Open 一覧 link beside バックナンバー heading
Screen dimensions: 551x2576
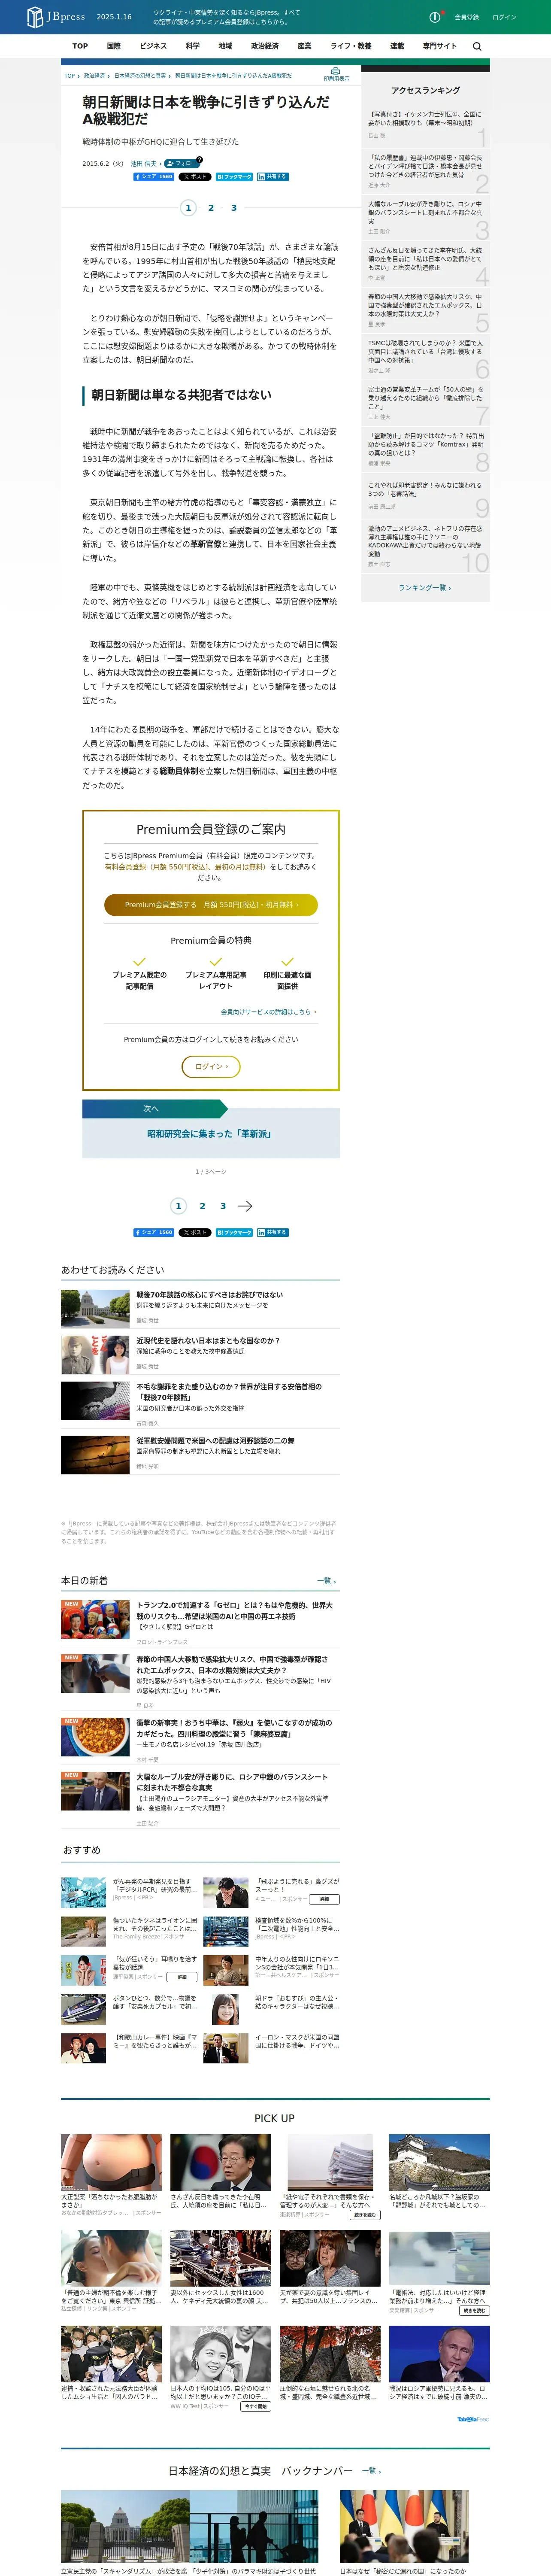371,2470
